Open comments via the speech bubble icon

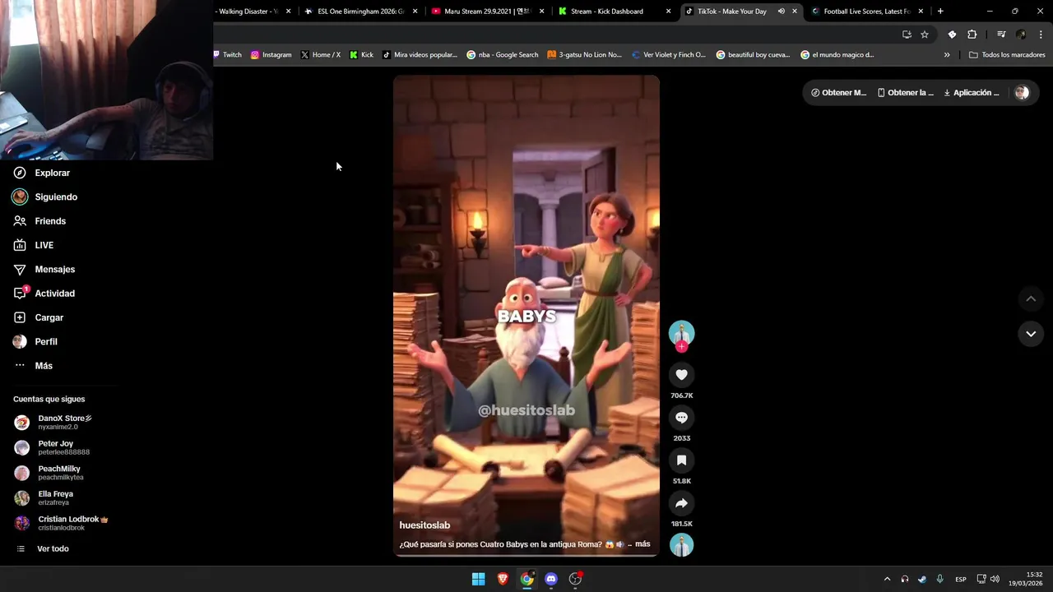(681, 418)
